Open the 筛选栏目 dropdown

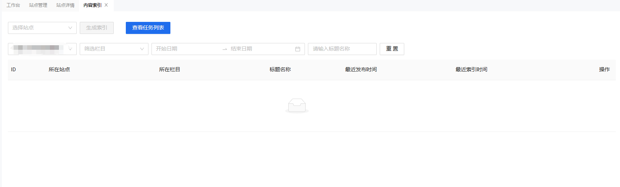click(x=114, y=49)
